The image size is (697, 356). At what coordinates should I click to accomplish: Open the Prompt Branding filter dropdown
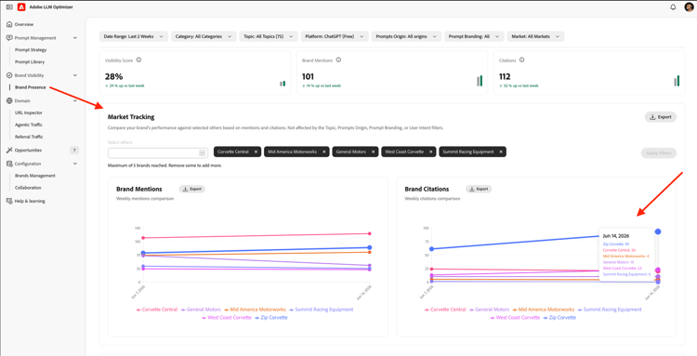474,36
